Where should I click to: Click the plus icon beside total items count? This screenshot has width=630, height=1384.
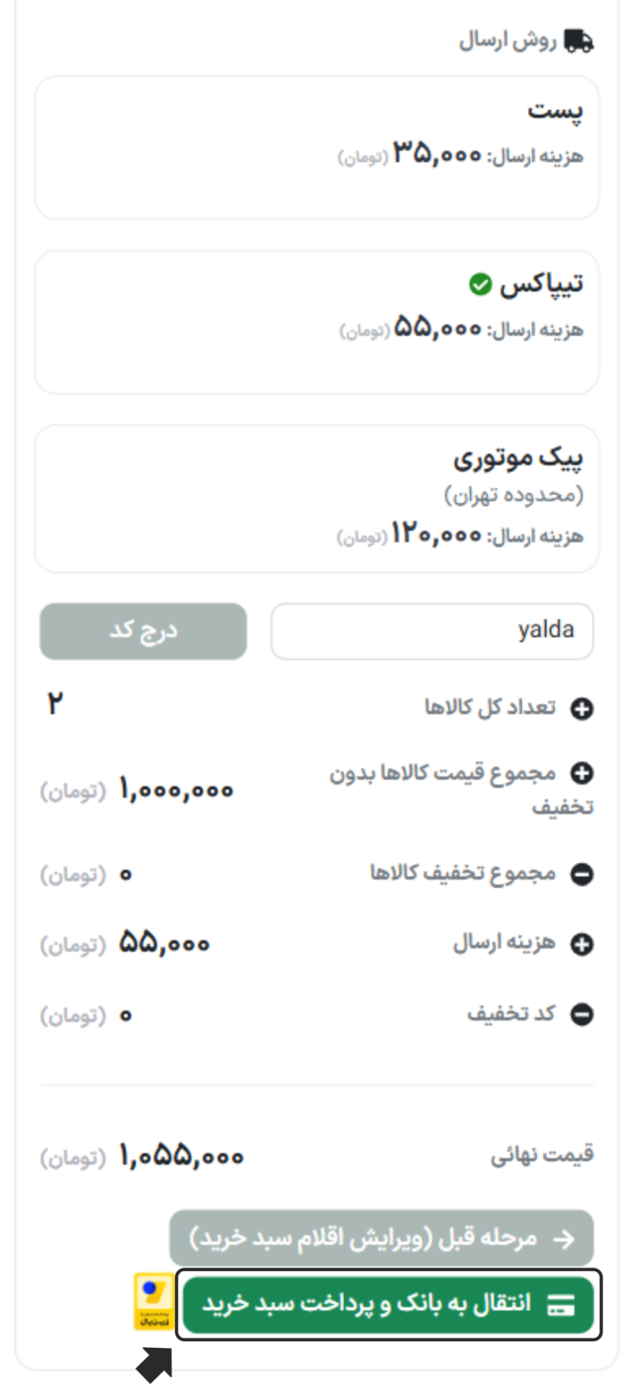(581, 709)
